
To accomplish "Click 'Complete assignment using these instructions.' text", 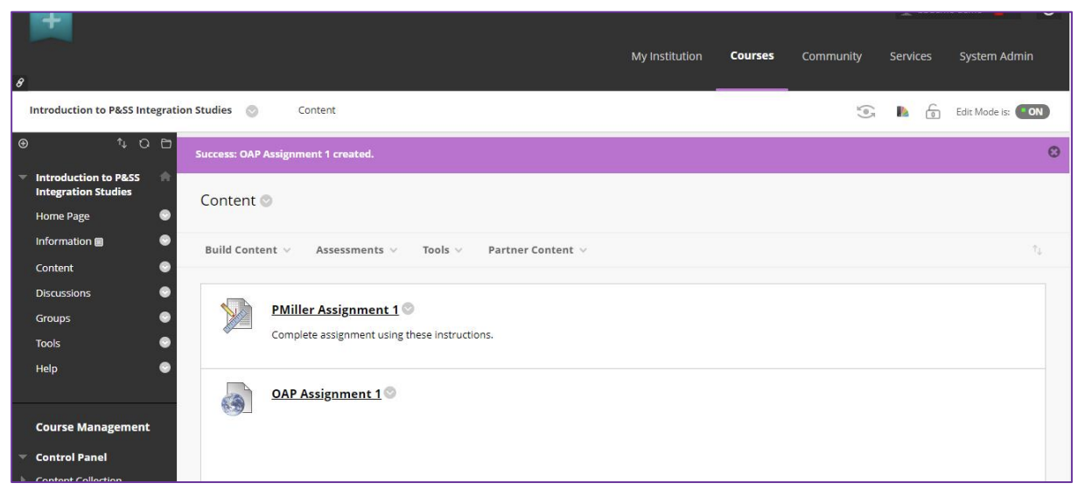I will [382, 334].
